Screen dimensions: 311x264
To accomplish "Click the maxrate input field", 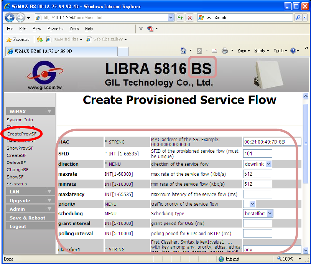I will coord(258,174).
